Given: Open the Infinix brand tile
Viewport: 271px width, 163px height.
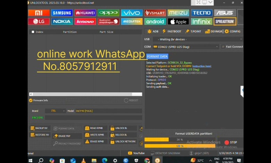Looking at the screenshot, I should (x=202, y=22).
